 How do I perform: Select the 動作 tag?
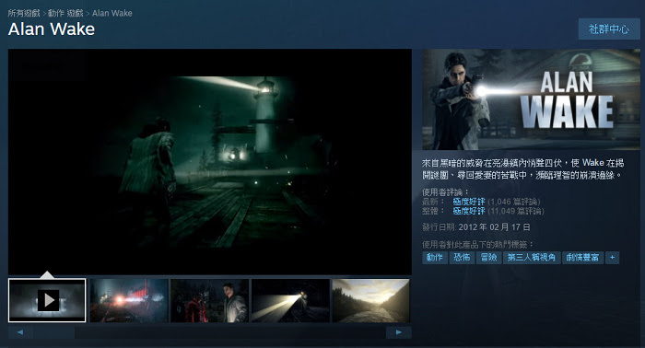[434, 258]
